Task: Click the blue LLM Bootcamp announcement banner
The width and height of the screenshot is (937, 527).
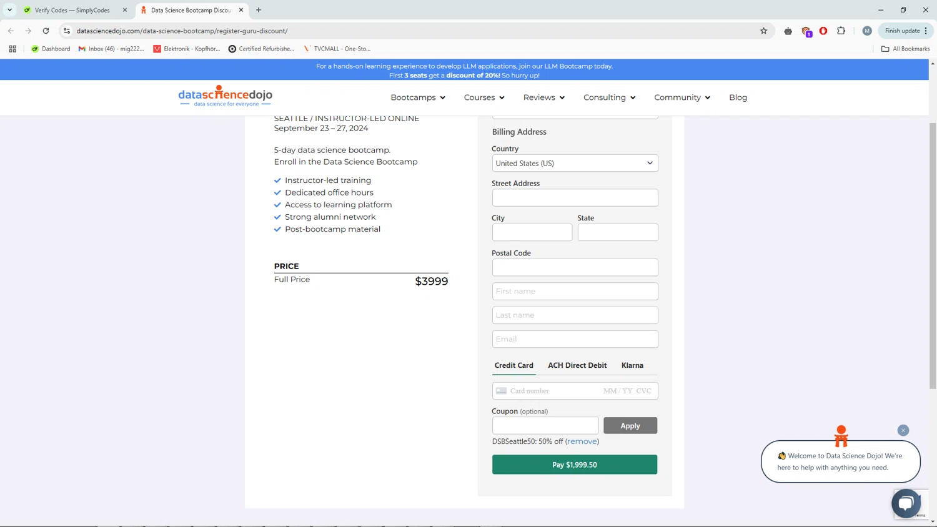Action: 464,70
